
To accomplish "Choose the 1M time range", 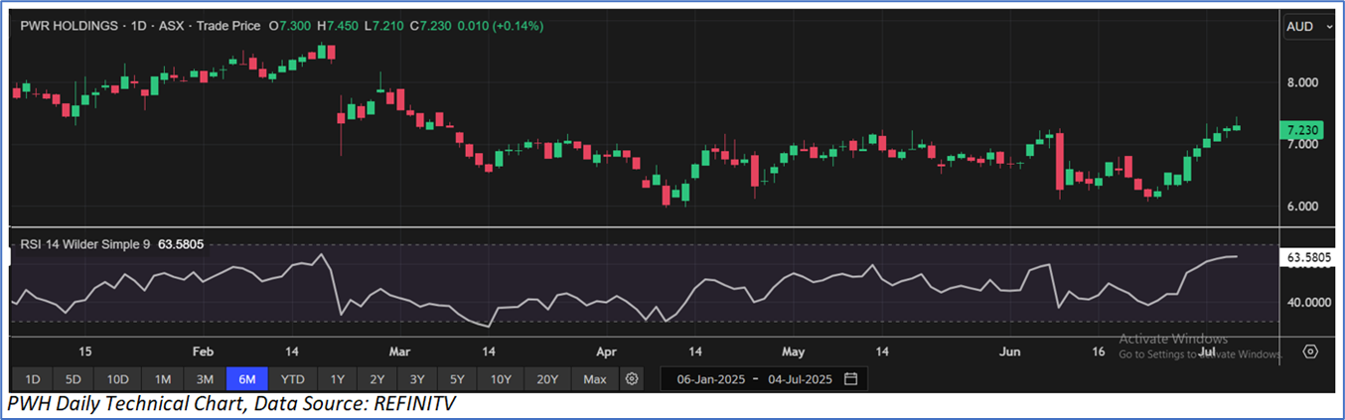I will [163, 379].
